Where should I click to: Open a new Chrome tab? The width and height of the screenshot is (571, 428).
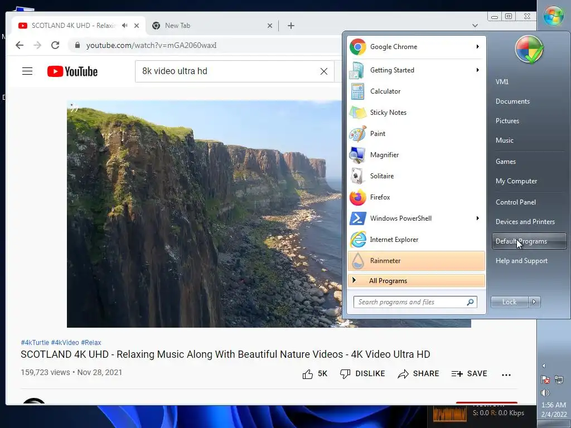(x=291, y=26)
